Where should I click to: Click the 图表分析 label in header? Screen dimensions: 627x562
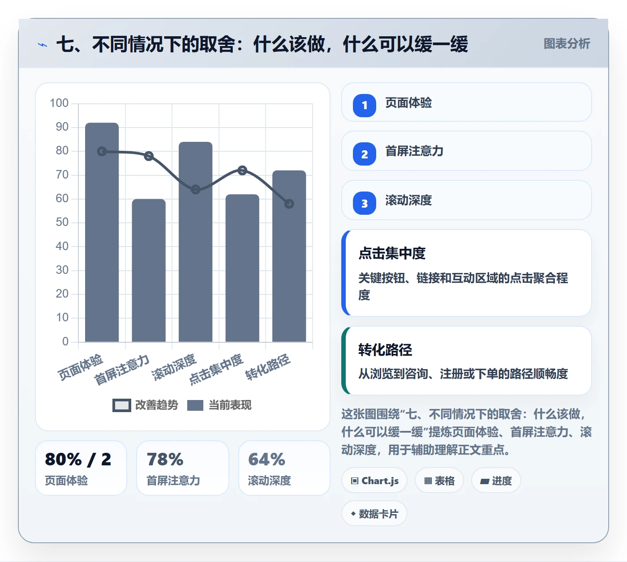tap(567, 44)
